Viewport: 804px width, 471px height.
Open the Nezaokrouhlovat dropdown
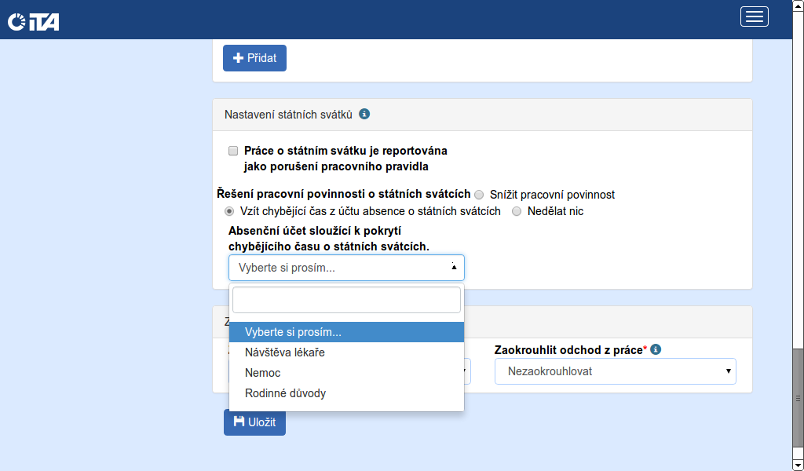coord(615,371)
